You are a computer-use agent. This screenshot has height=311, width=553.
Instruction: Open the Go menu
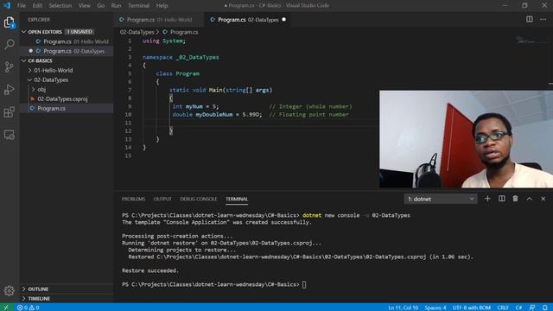101,5
